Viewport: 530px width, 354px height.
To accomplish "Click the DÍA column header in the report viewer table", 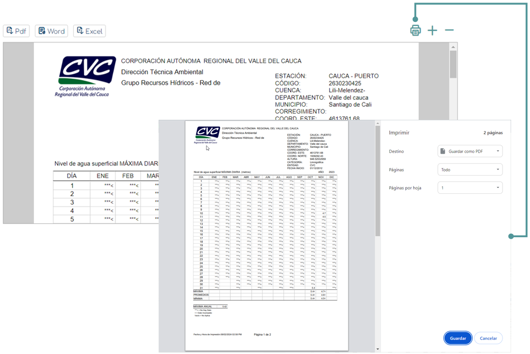I will [72, 176].
